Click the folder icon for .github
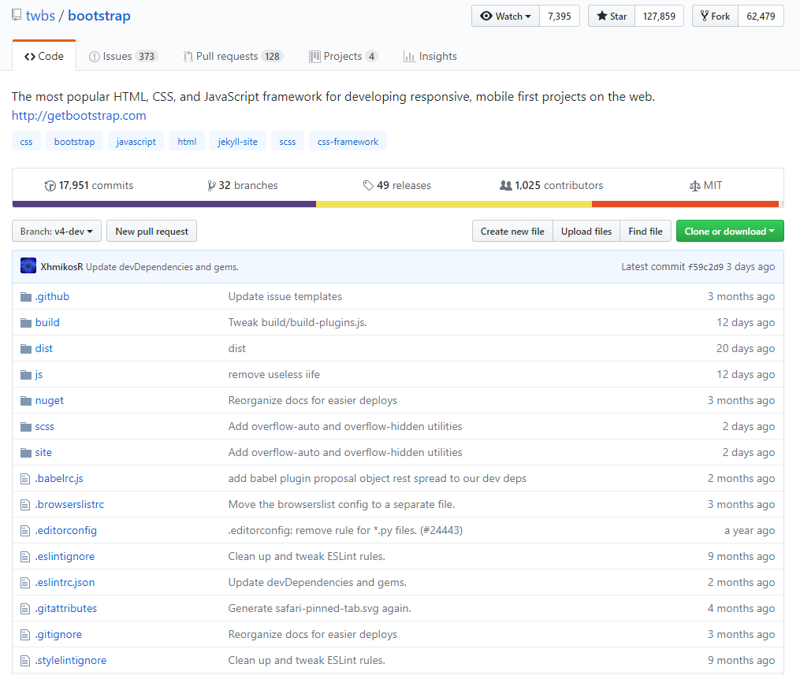The image size is (800, 675). (x=26, y=297)
